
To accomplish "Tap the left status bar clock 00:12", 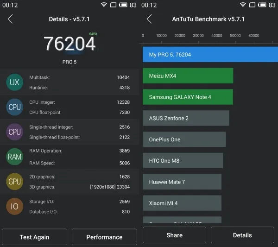I will pyautogui.click(x=10, y=5).
